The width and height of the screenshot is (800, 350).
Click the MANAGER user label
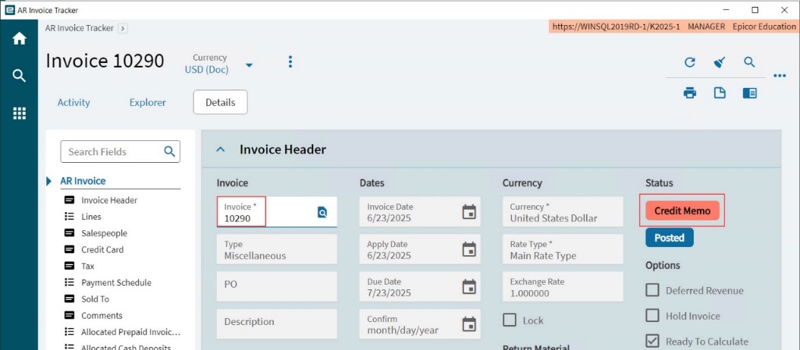[706, 27]
